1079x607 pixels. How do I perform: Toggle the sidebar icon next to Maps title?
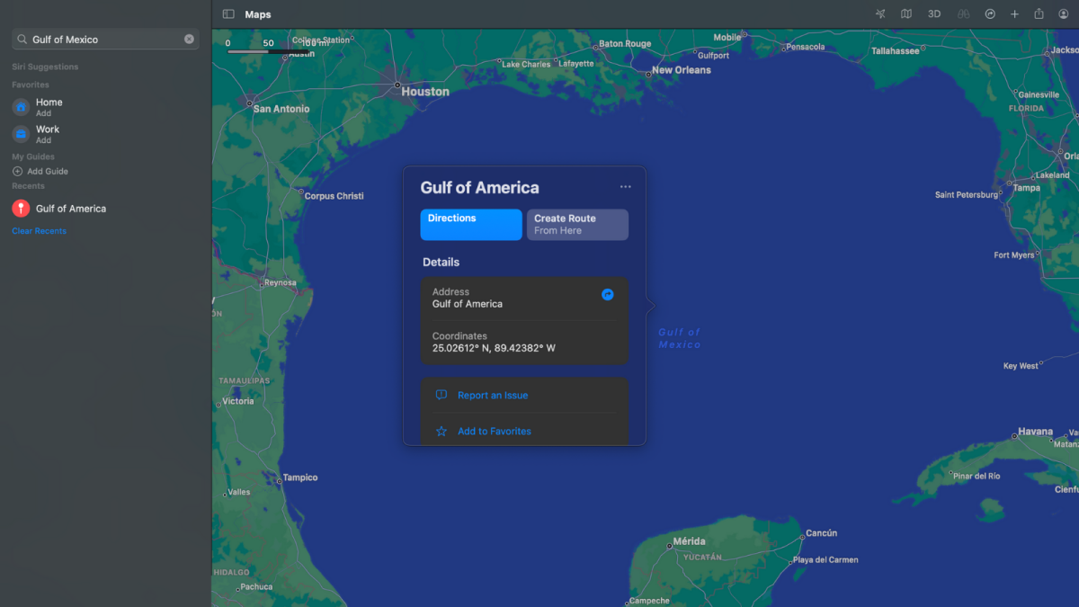pos(228,14)
